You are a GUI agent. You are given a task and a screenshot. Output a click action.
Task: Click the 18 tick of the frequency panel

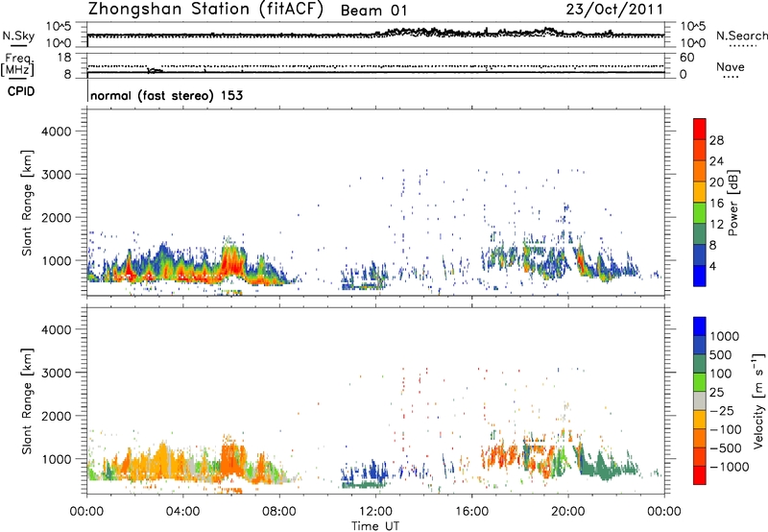tap(64, 58)
